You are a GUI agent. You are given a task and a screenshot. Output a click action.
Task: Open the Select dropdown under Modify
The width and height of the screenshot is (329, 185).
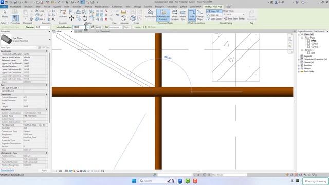(5, 23)
